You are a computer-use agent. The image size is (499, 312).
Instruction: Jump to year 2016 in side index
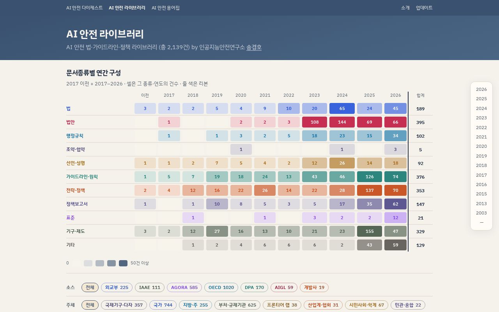coord(481,184)
